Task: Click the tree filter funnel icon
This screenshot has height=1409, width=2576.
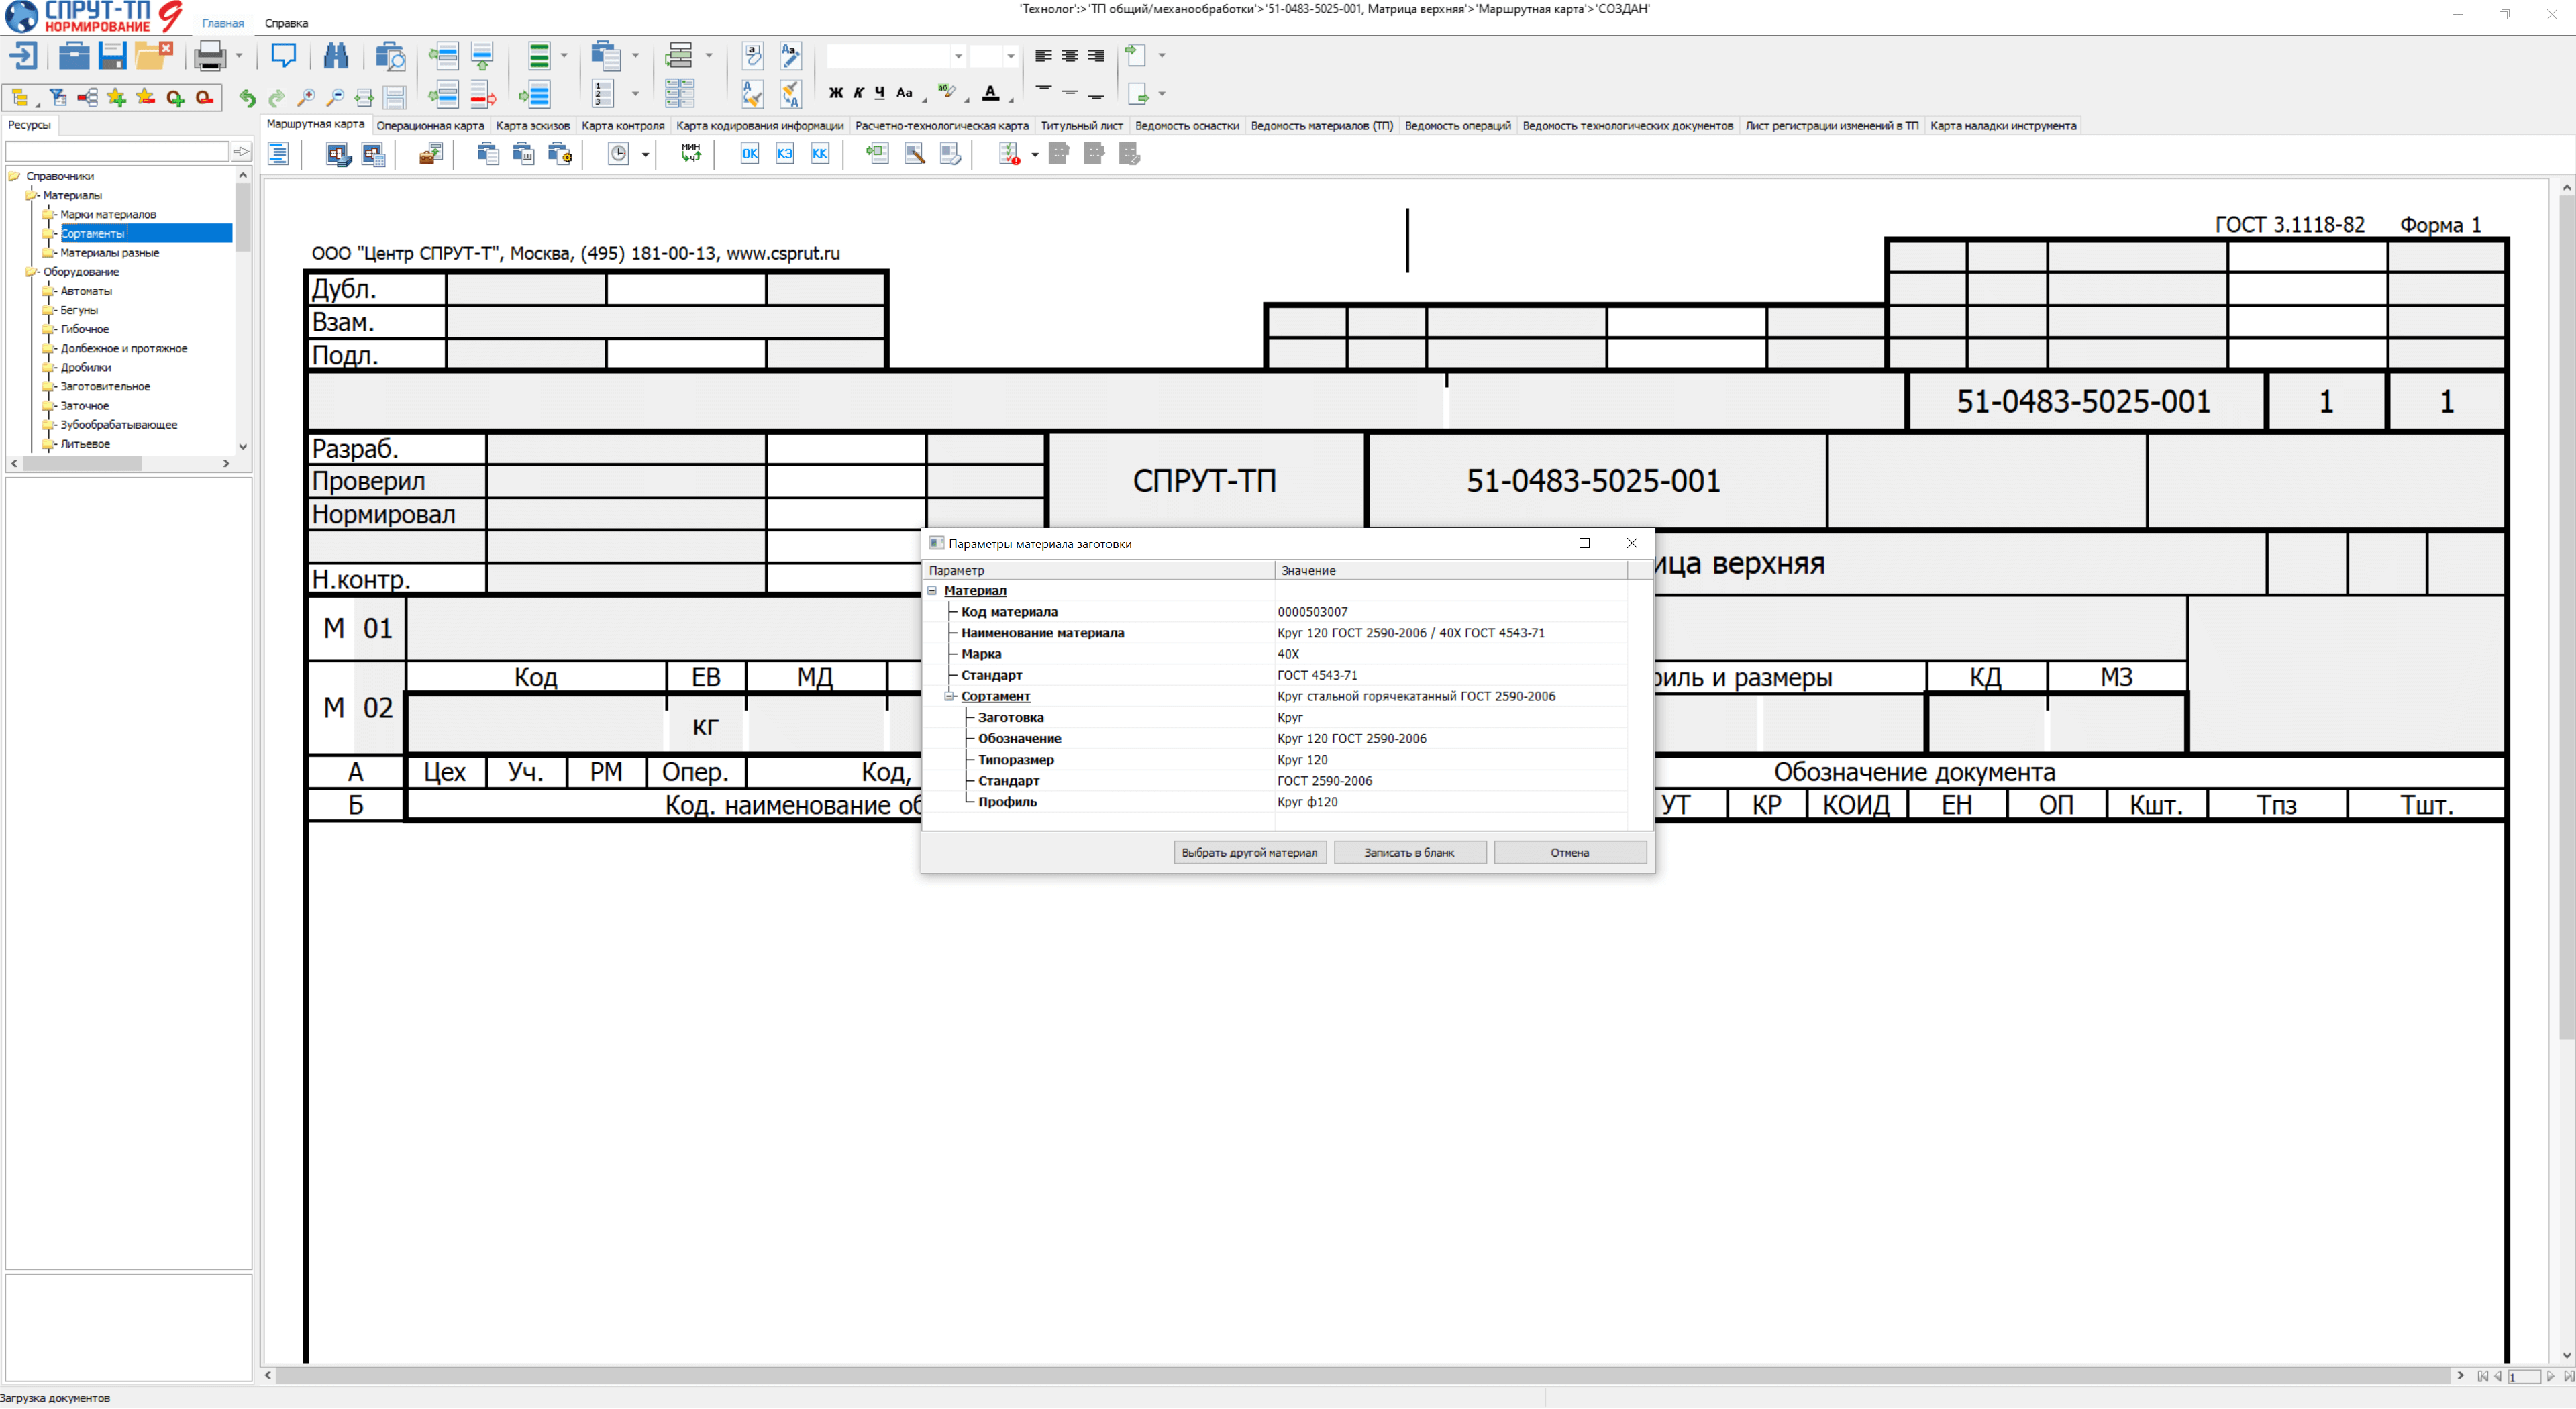Action: (x=58, y=97)
